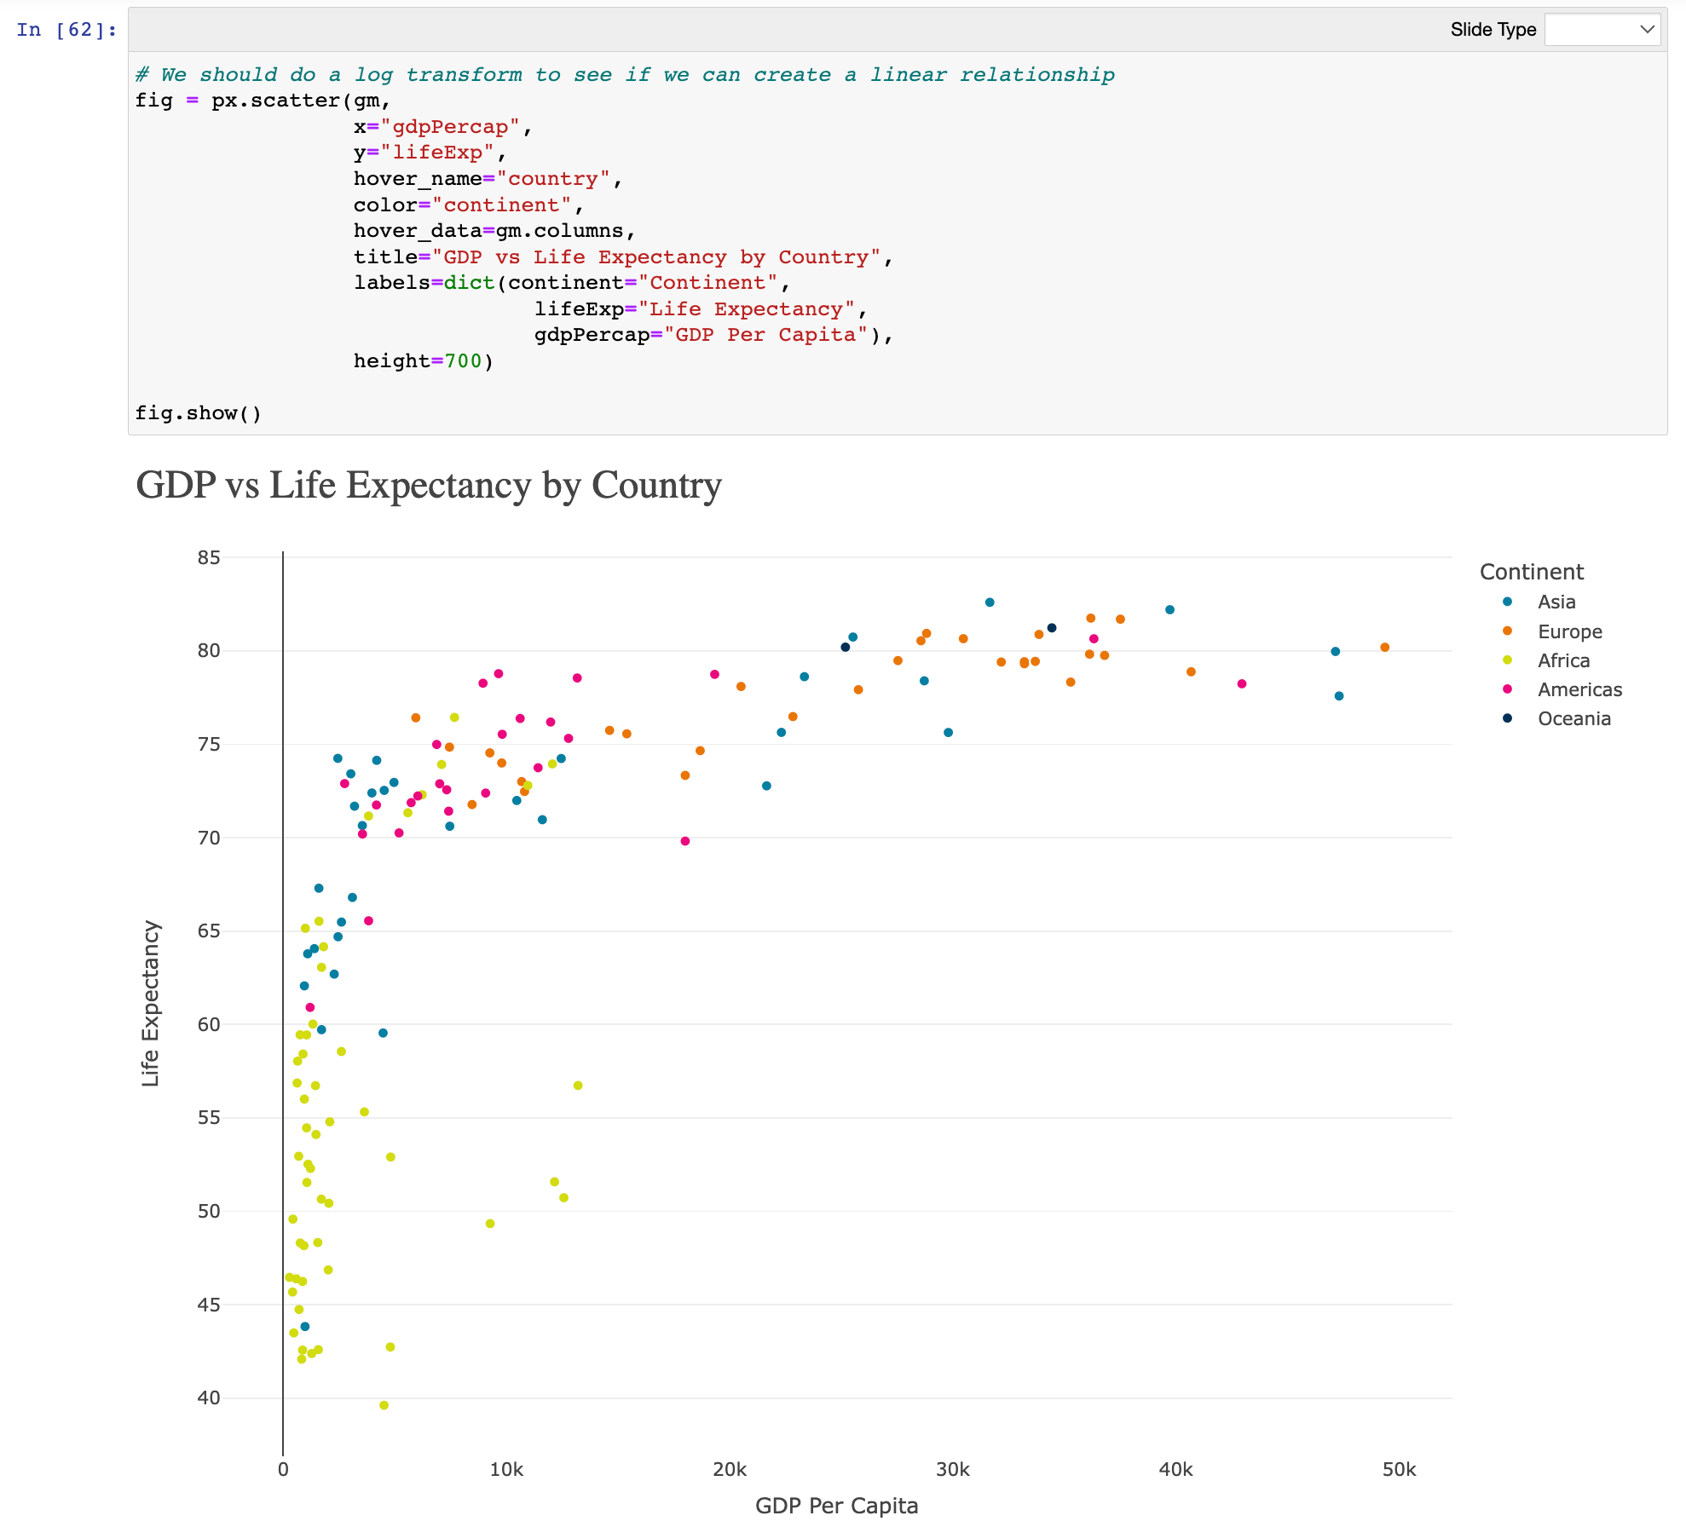Click the In [62] cell prompt

click(x=66, y=30)
